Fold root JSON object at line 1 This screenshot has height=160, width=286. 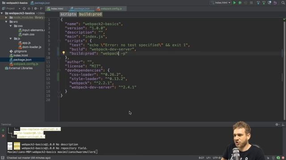(59, 20)
